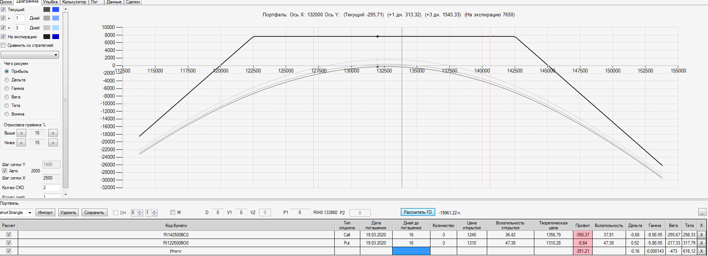Open the shortStrangle portfolio dropdown
The height and width of the screenshot is (256, 708).
point(16,213)
